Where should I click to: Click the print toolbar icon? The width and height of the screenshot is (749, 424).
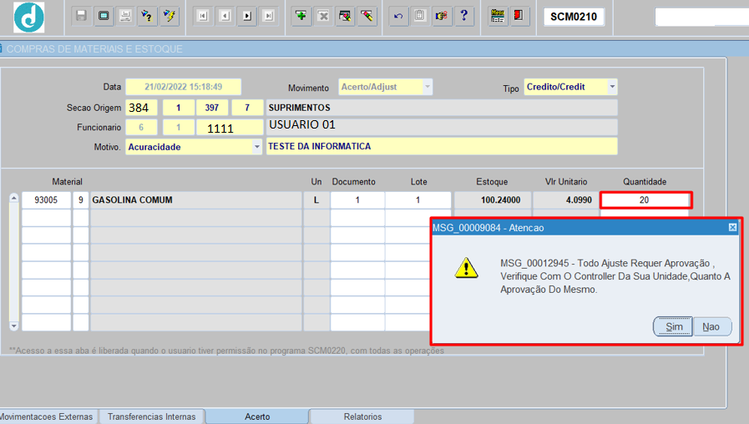click(125, 16)
